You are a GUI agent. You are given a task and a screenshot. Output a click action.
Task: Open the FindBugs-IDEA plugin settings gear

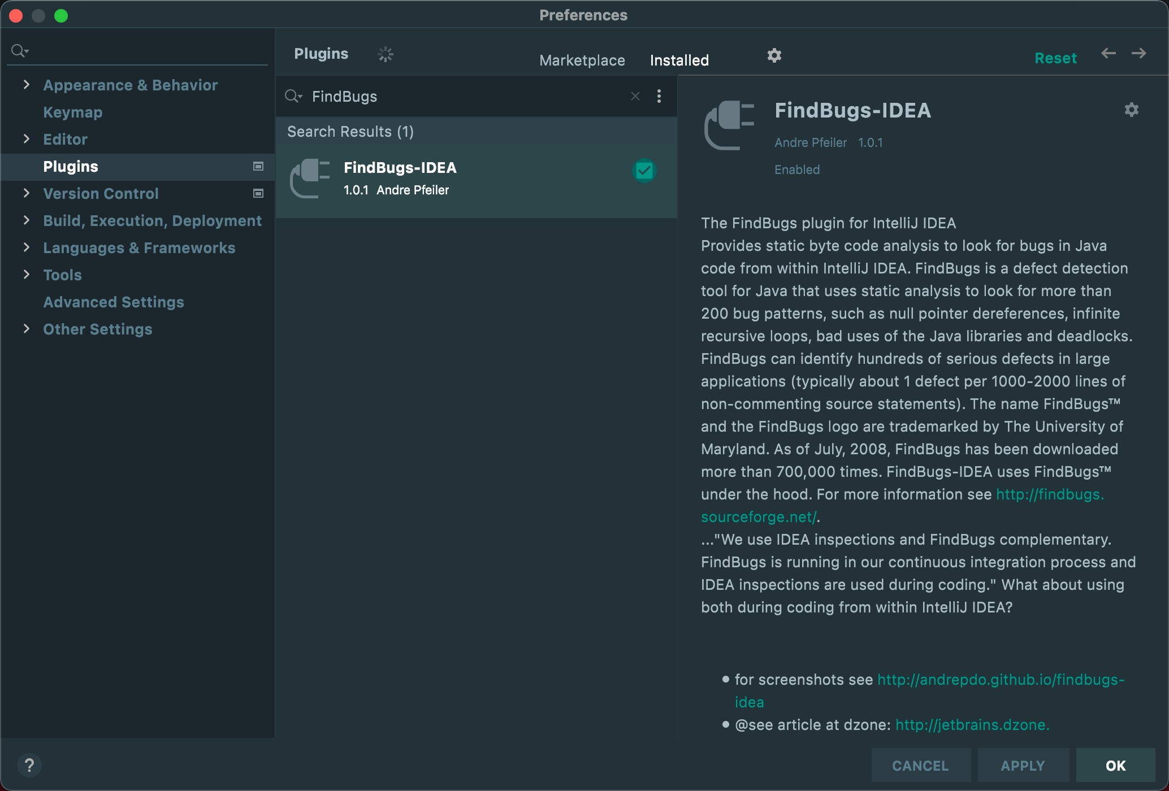[x=1131, y=110]
